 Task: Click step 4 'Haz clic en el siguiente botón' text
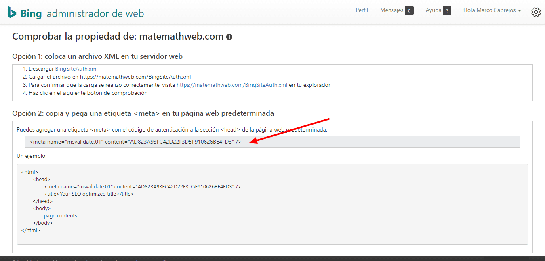point(88,93)
